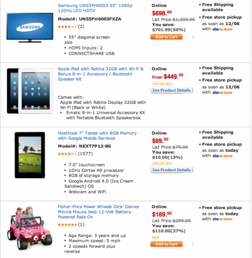
Task: Click the Nextbook tablet product image
Action: (30, 155)
